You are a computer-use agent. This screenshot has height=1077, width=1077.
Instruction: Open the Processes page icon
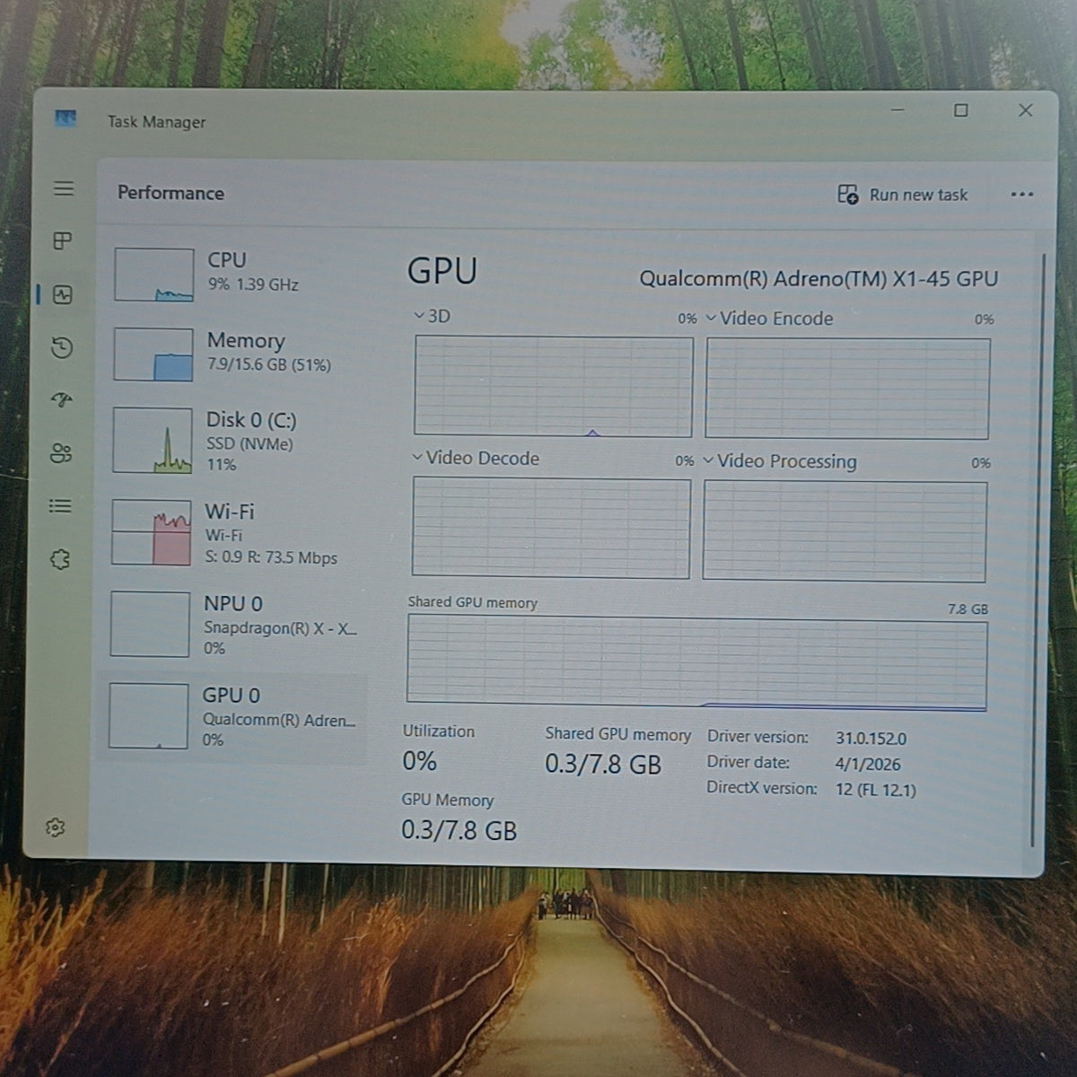[62, 241]
